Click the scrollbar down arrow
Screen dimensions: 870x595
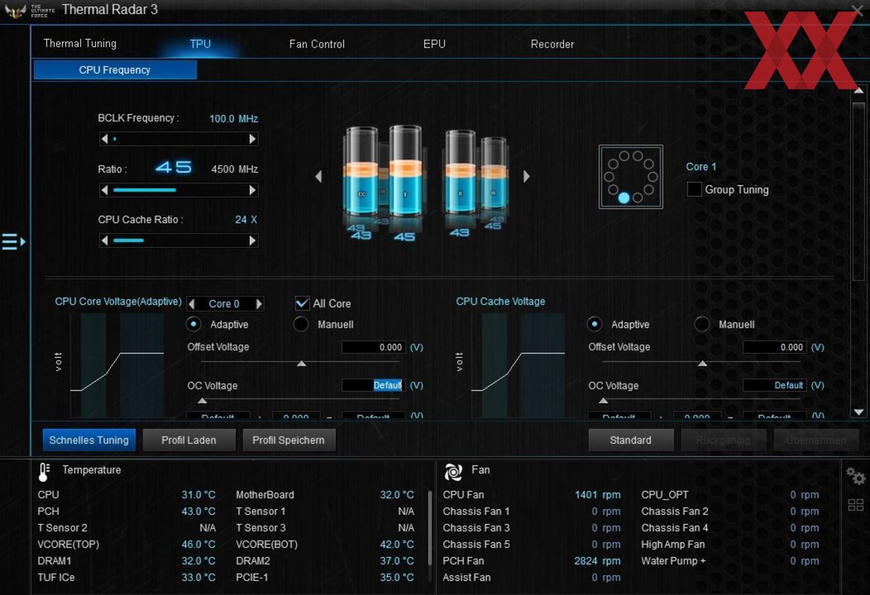pyautogui.click(x=859, y=412)
